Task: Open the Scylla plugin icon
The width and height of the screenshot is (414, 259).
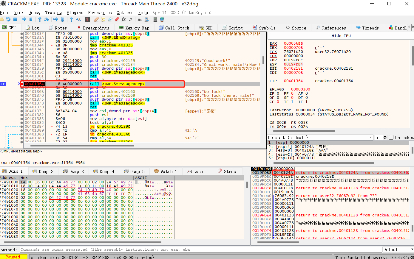Action: [x=87, y=19]
